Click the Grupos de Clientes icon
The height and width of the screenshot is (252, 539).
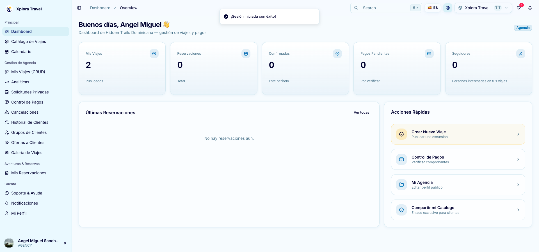(x=7, y=132)
